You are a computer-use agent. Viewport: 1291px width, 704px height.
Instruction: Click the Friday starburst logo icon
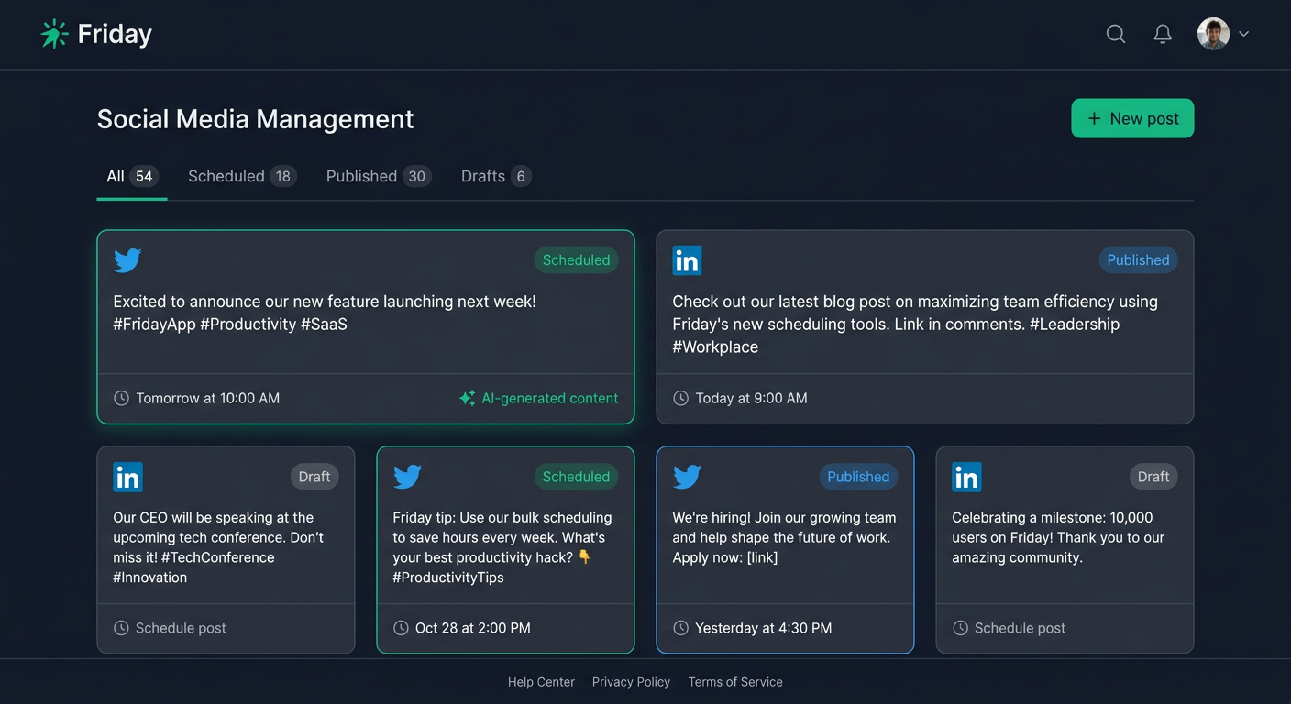click(55, 34)
